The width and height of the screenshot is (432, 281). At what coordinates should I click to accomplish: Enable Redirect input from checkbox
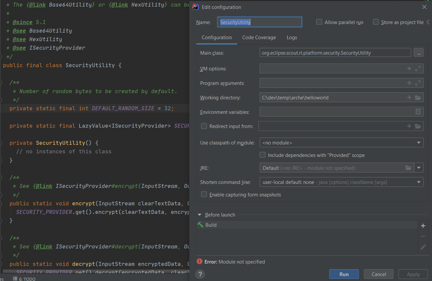(204, 126)
